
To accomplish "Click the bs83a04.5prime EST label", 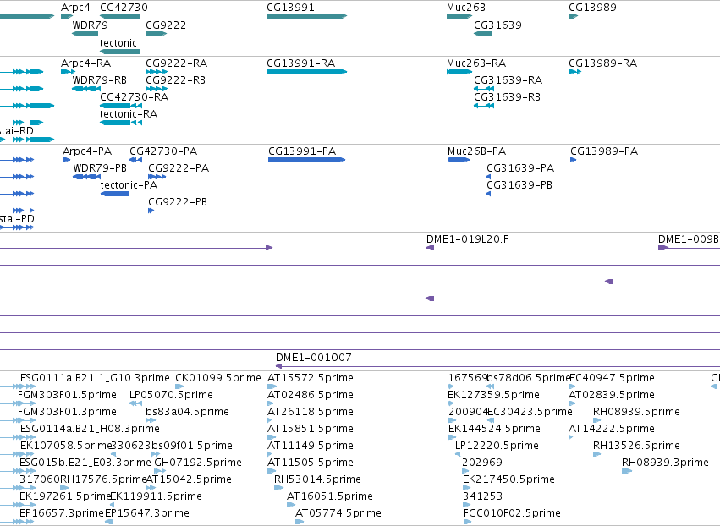I will [187, 412].
